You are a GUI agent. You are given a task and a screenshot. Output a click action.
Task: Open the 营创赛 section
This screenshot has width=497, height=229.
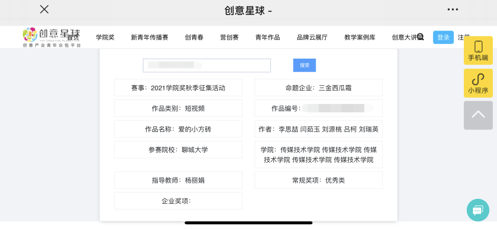(x=229, y=37)
